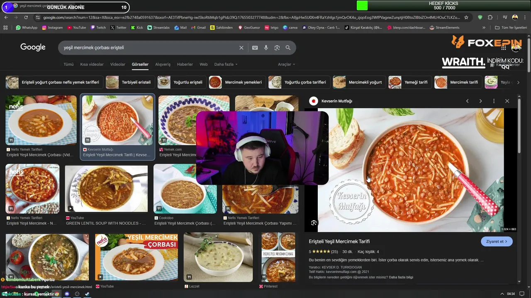Image resolution: width=531 pixels, height=298 pixels.
Task: Click into the Google search input field
Action: pyautogui.click(x=149, y=48)
